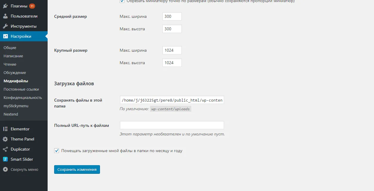The height and width of the screenshot is (191, 374).
Task: Uncheck the crop thumbnail to exact size box
Action: [x=122, y=1]
